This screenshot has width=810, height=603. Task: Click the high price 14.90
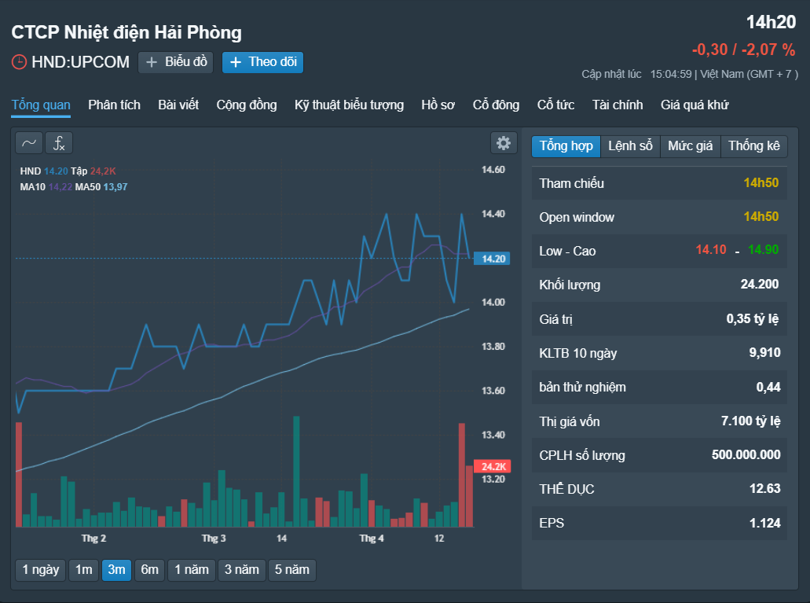763,250
